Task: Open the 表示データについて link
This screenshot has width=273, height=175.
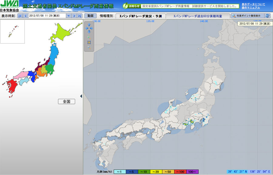Action: coord(253,4)
